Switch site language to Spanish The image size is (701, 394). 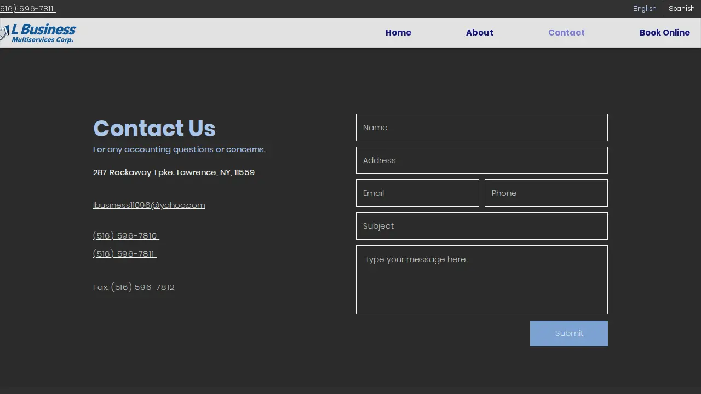681,9
